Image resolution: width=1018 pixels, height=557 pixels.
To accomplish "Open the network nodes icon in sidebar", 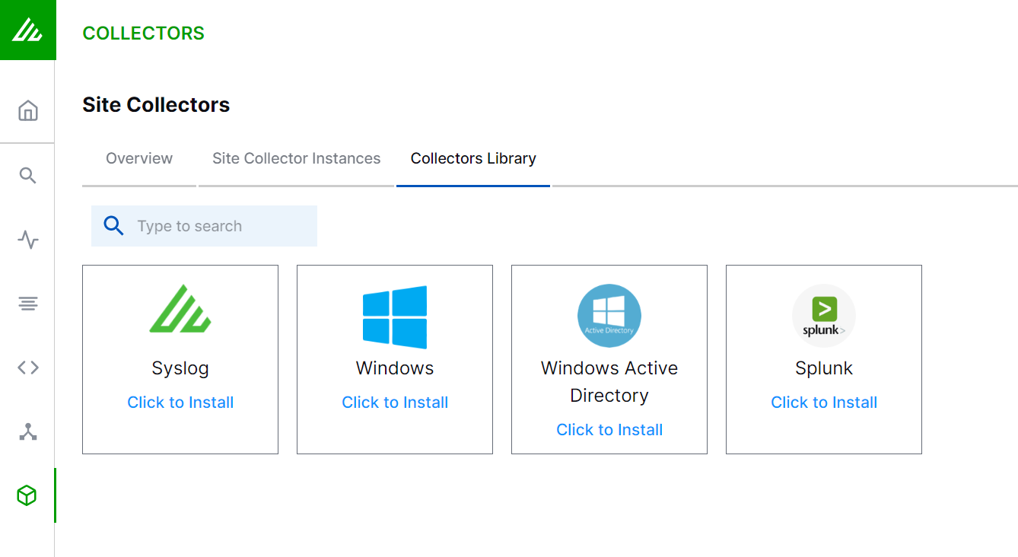I will coord(27,432).
